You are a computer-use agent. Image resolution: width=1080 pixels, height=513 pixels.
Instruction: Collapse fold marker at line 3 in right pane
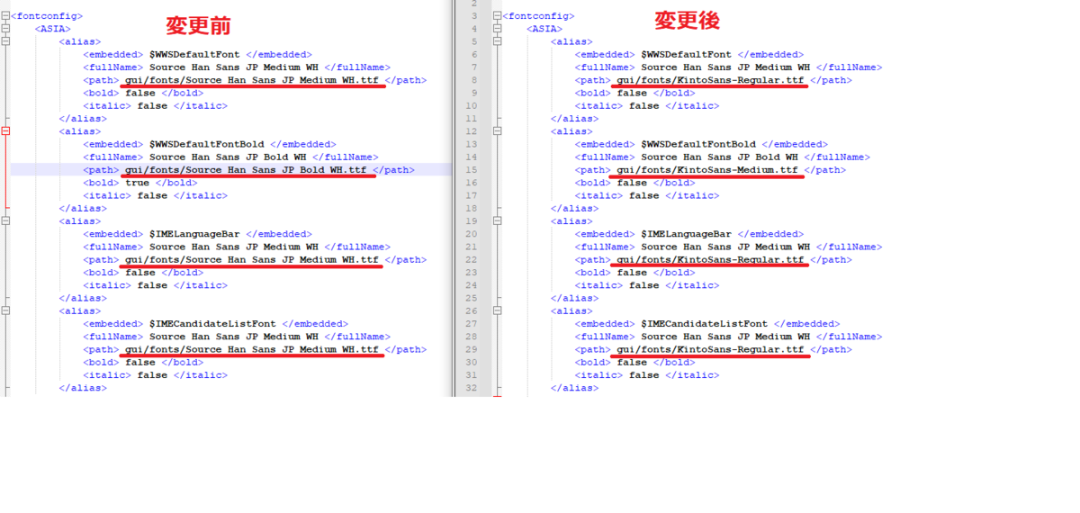(498, 16)
